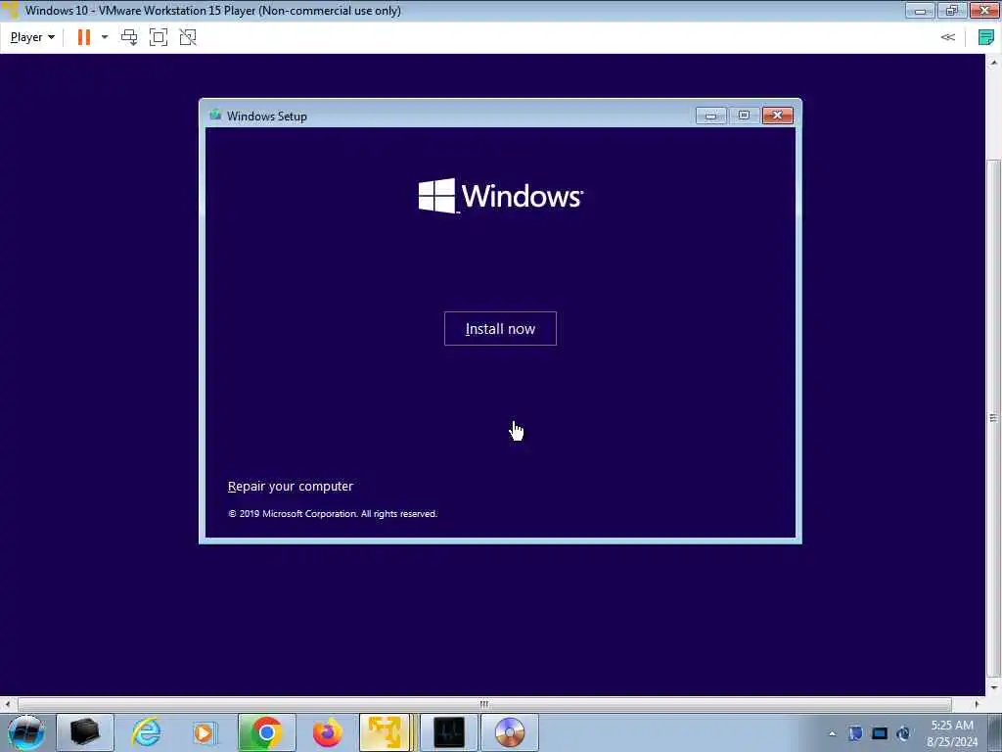1002x752 pixels.
Task: Switch to Google Chrome in taskbar
Action: point(266,732)
